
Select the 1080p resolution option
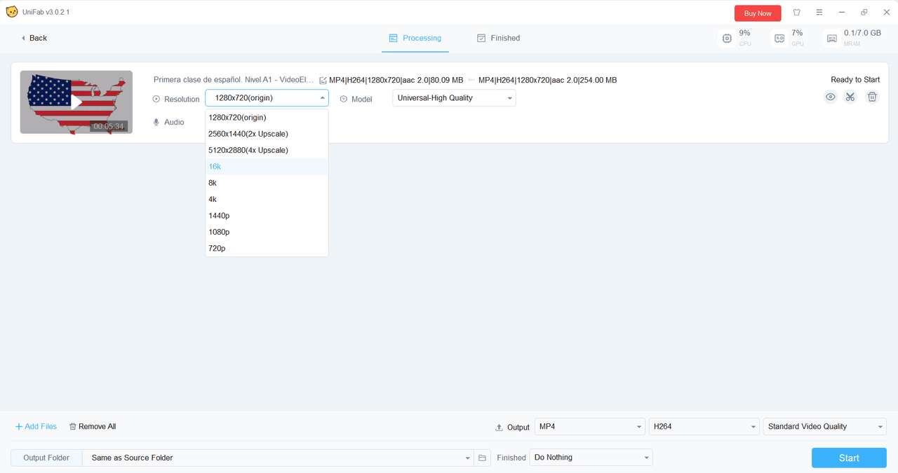point(267,232)
